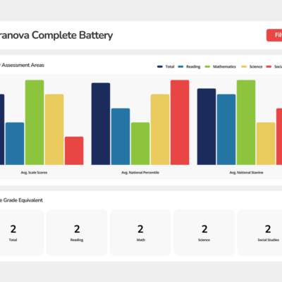The image size is (282, 282).
Task: Select the blue Reading bar in Avg. National Percentile
Action: (121, 137)
